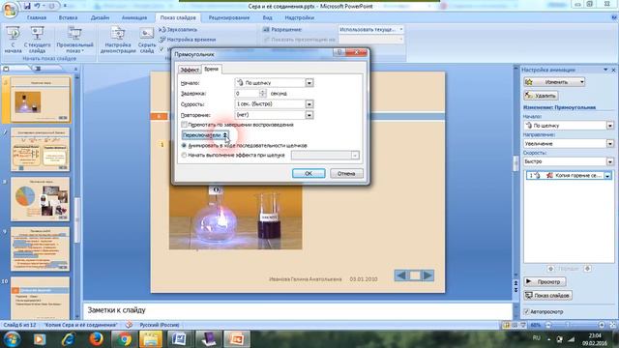
Task: Click Удалить in the animation pane
Action: (541, 96)
